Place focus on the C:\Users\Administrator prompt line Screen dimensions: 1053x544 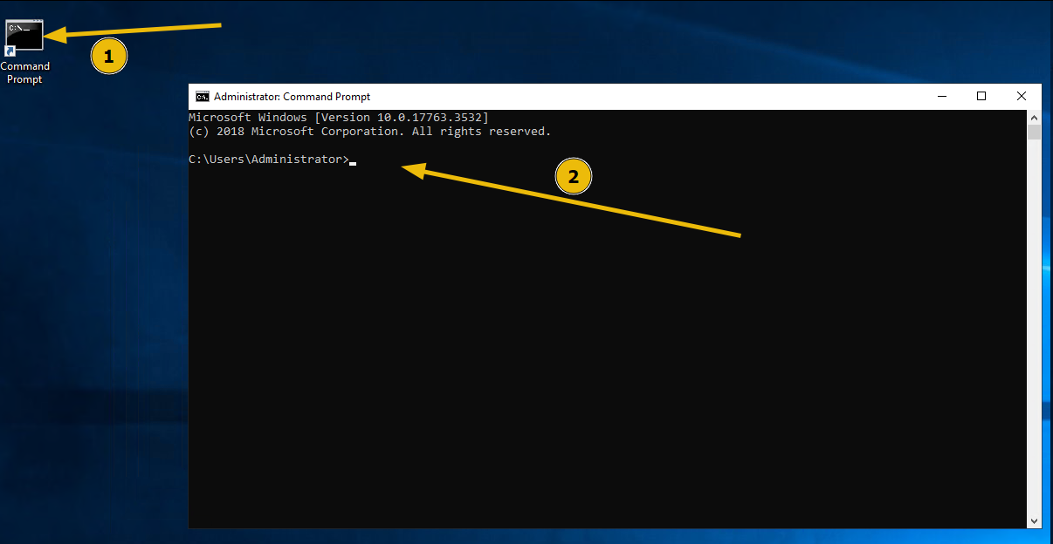click(271, 159)
